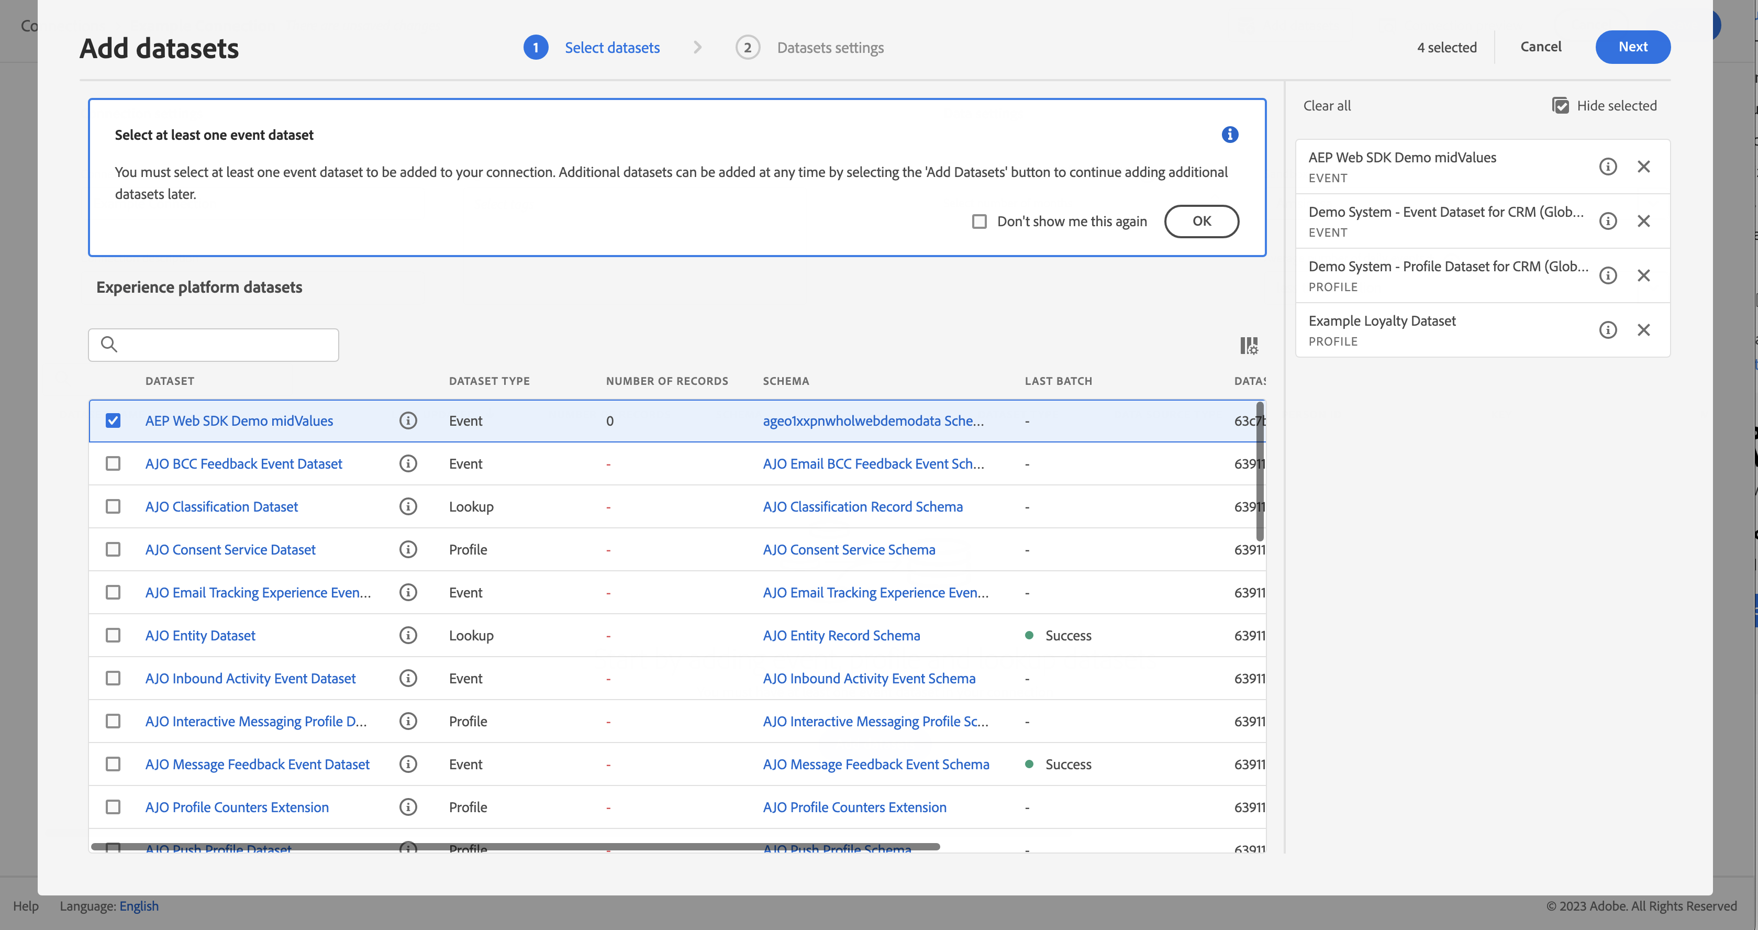Click info icon for selected Example Loyalty Dataset
Image resolution: width=1758 pixels, height=930 pixels.
(1608, 330)
